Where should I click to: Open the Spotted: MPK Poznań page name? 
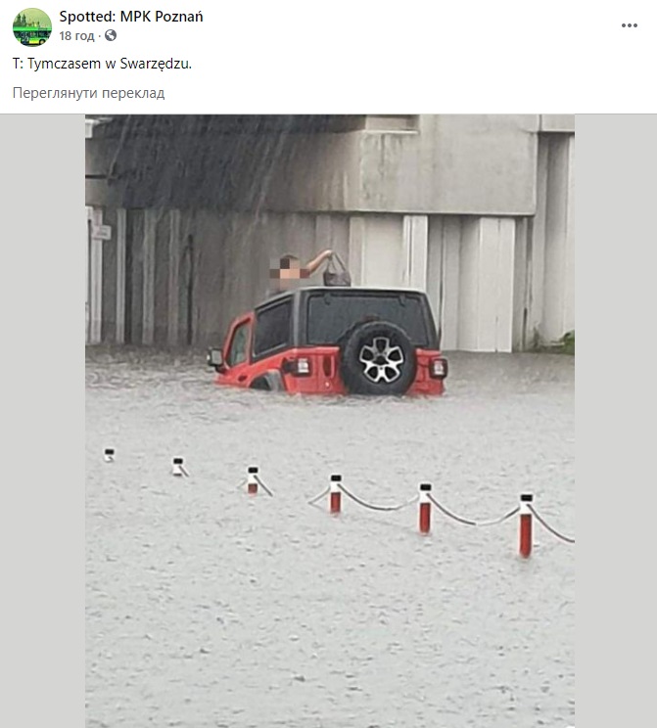click(x=131, y=17)
